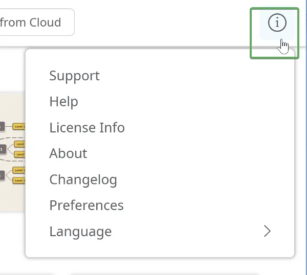Select the Language menu item

[x=80, y=232]
